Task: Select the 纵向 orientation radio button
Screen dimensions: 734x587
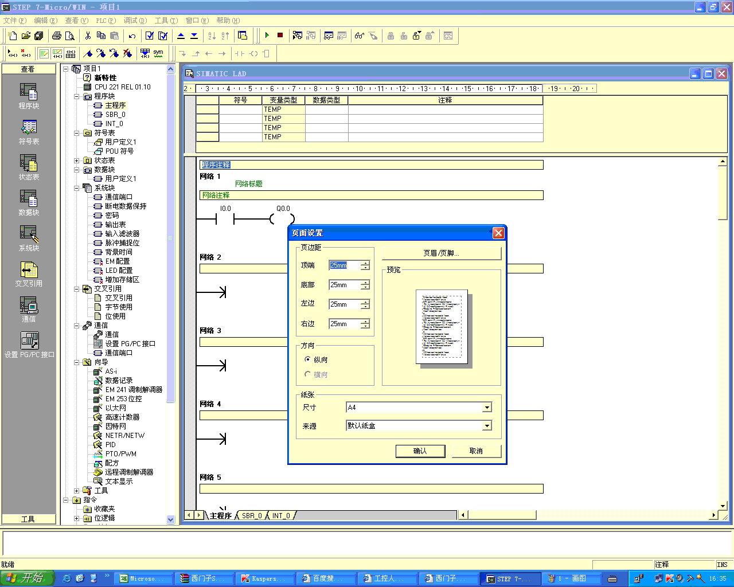Action: 308,359
